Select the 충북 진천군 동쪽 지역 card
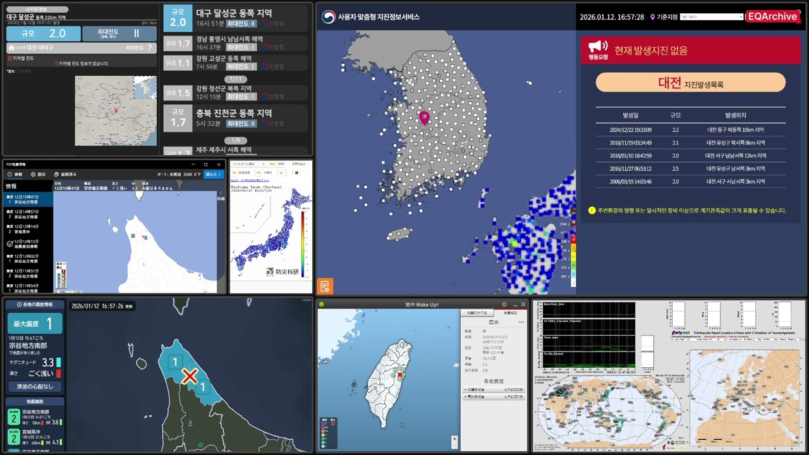Viewport: 809px width, 455px height. 235,118
